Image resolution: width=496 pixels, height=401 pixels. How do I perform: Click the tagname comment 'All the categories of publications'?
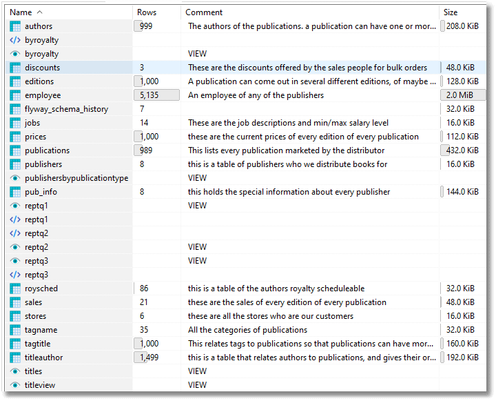coord(247,330)
